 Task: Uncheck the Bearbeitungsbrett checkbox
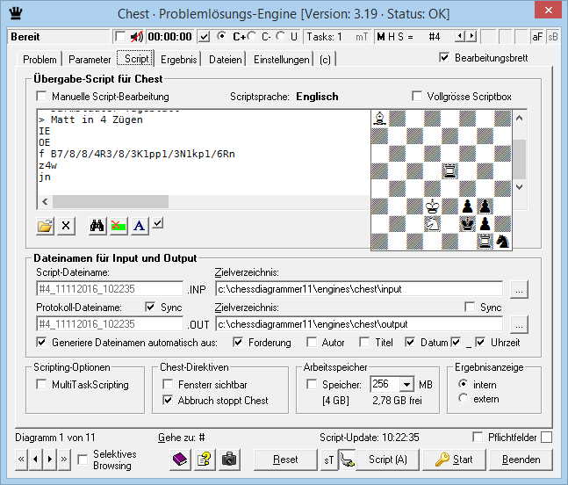click(444, 58)
